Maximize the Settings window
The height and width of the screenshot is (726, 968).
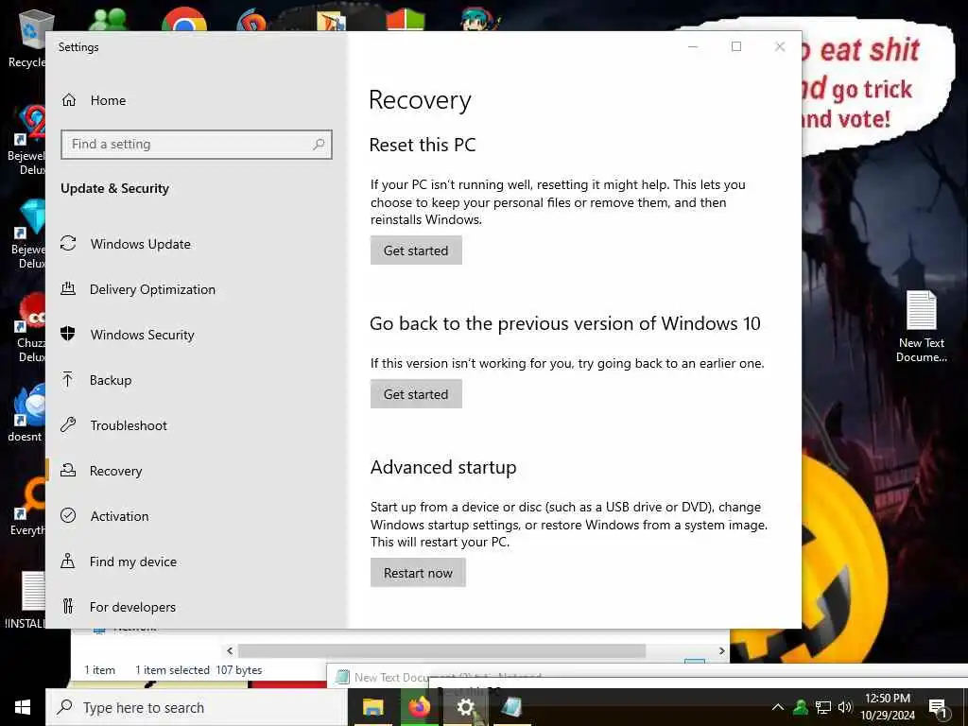pos(735,46)
